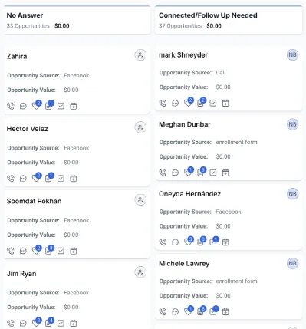306x329 pixels.
Task: Open the Soomdat Pokhan opportunity name
Action: click(34, 201)
